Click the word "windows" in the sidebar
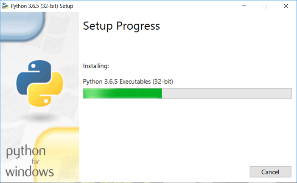This screenshot has height=183, width=297. [30, 171]
